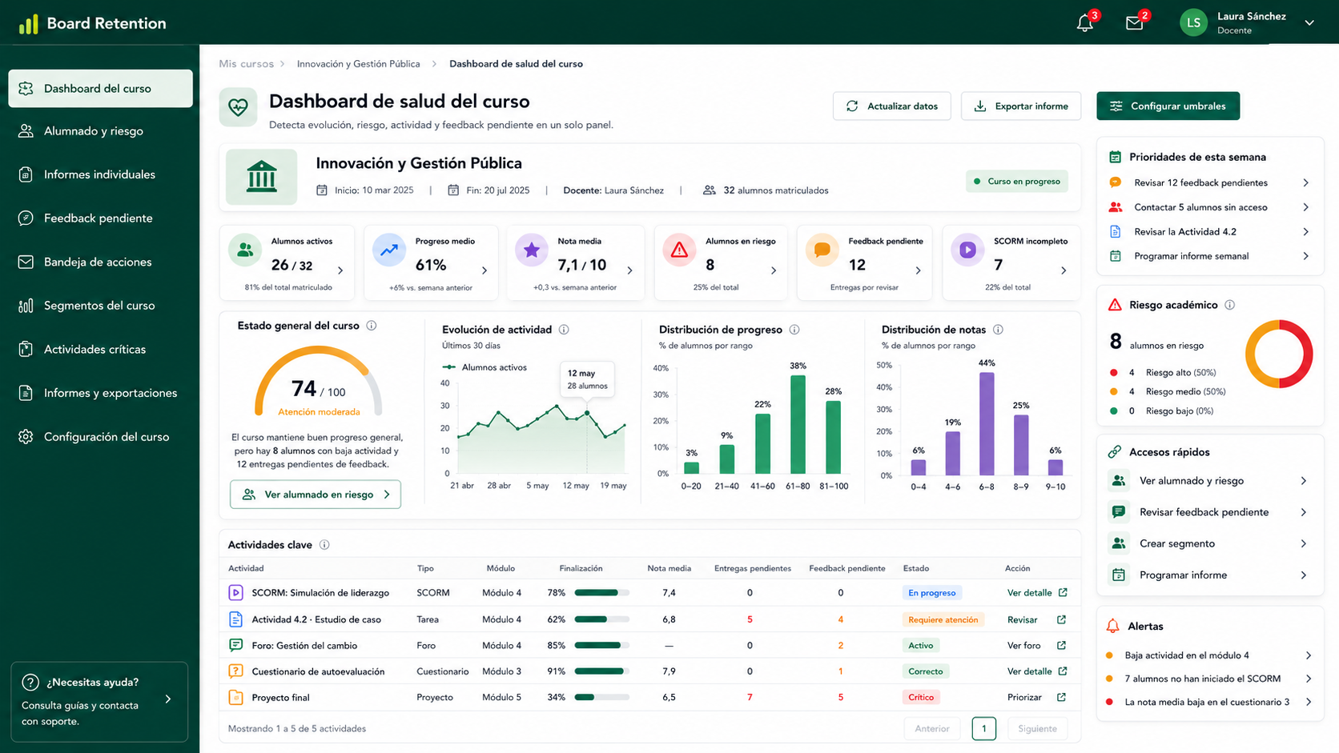This screenshot has width=1339, height=753.
Task: Click info icon beside Actividades clave
Action: click(324, 545)
